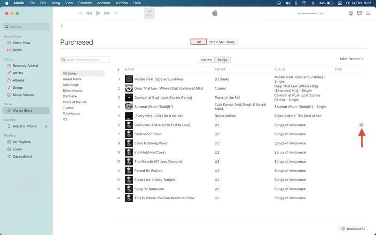The image size is (376, 235).
Task: Eject Ankur's iPhone
Action: point(46,126)
